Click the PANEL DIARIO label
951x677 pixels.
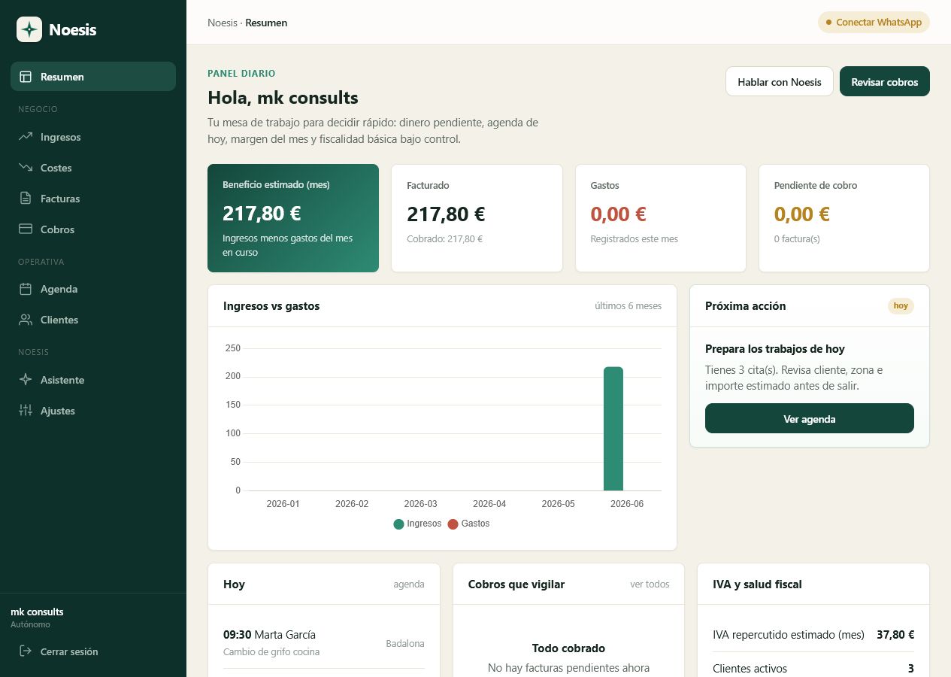point(241,74)
